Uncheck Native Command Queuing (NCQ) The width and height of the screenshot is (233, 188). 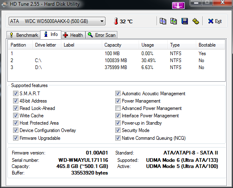click(x=118, y=138)
